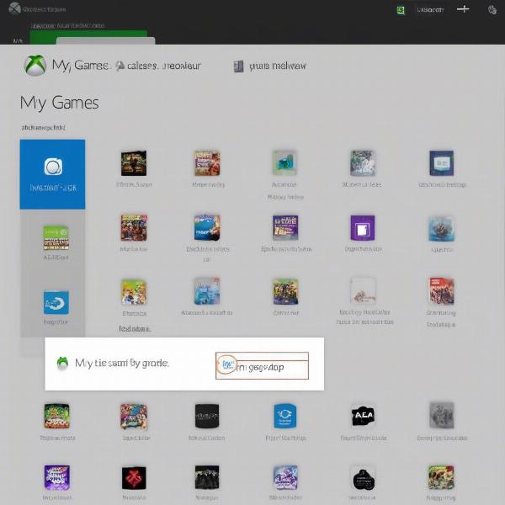Image resolution: width=505 pixels, height=505 pixels.
Task: Open the green and purple battle thumbnail
Action: tap(285, 292)
